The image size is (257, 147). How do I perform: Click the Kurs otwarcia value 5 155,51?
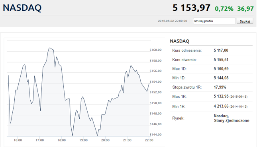coord(221,60)
